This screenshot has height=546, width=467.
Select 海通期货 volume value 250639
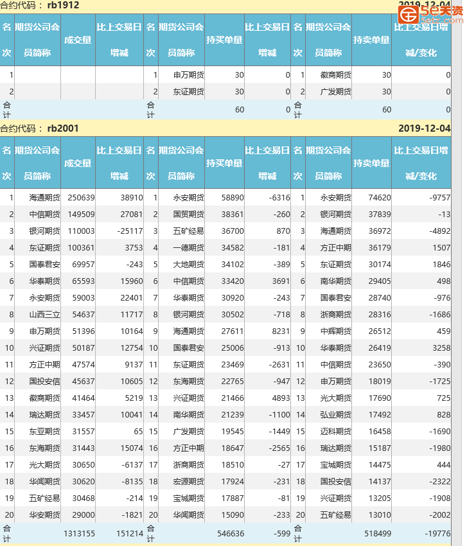[81, 198]
